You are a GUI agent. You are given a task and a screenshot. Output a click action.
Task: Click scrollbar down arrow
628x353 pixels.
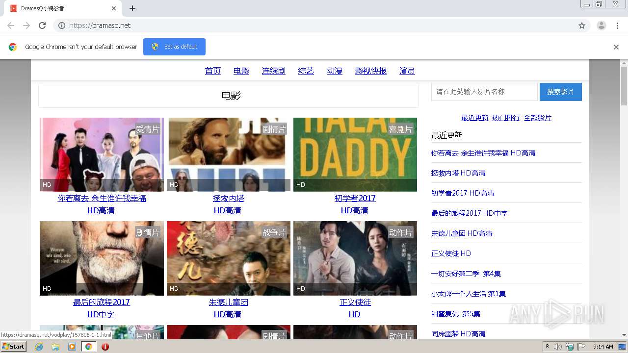tap(624, 335)
